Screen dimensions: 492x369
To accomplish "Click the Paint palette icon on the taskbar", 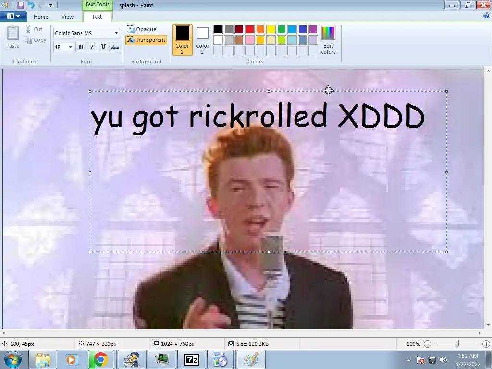I will click(251, 359).
